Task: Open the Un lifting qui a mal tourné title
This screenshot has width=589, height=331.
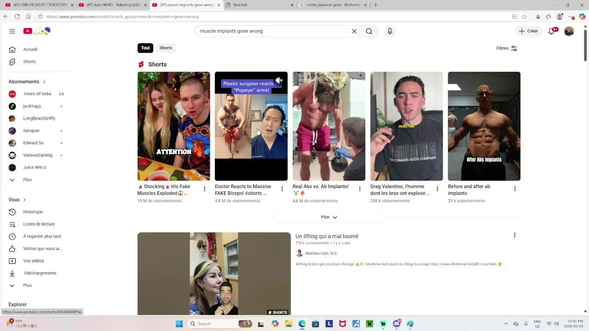Action: click(327, 236)
